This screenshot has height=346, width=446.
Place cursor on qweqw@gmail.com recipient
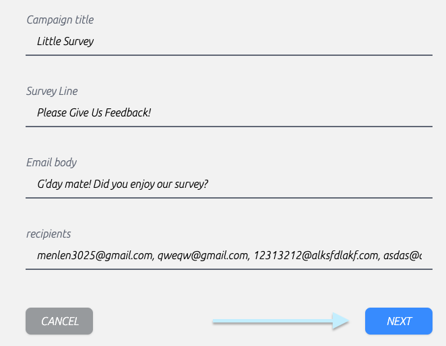(x=203, y=256)
